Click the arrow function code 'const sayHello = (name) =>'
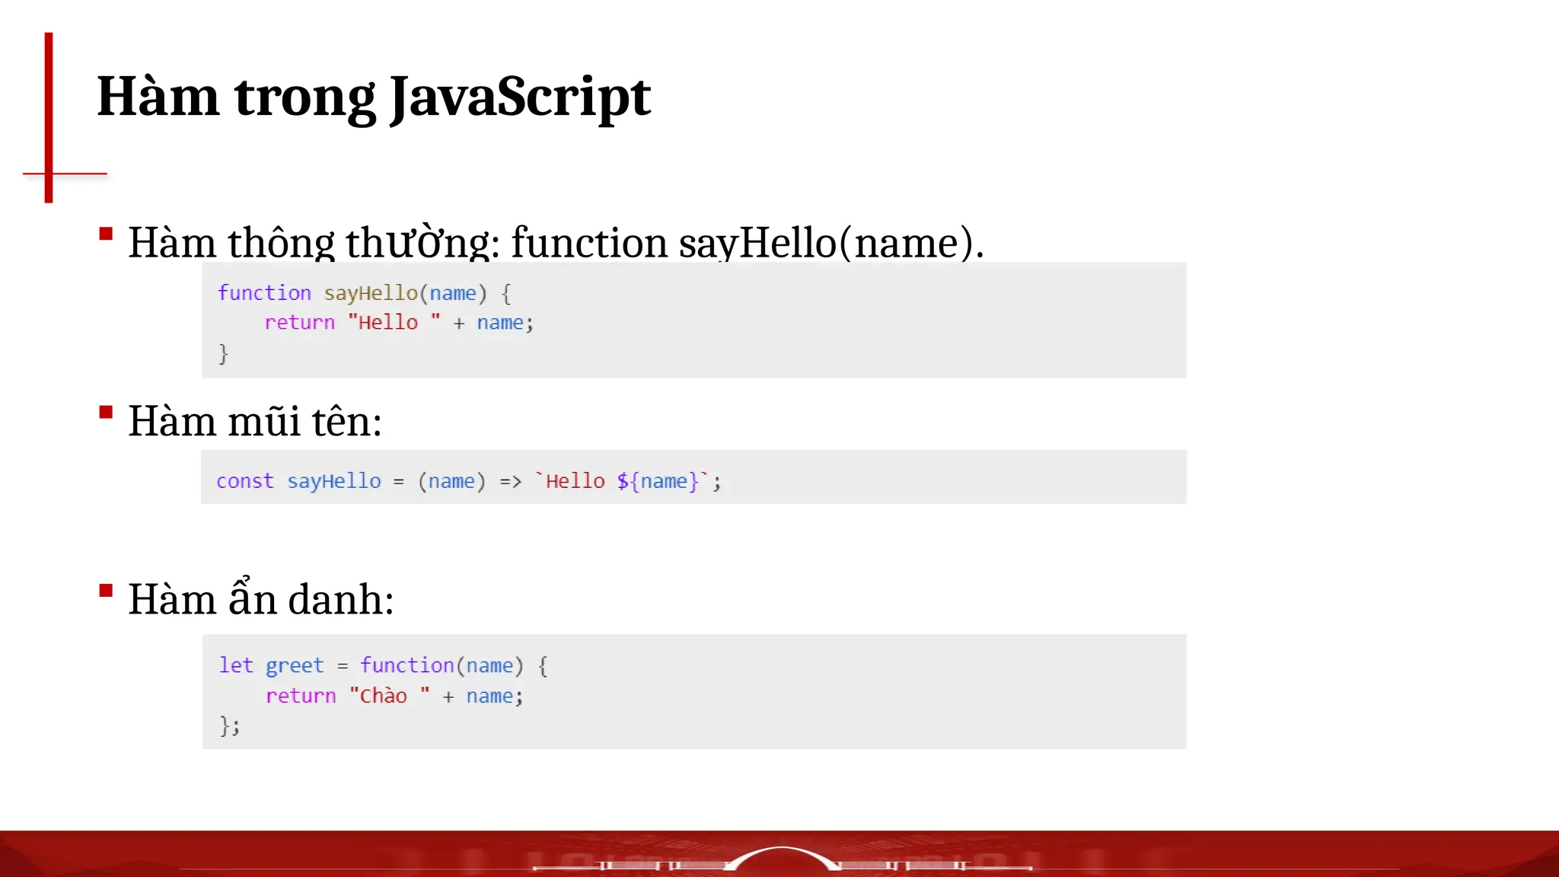1559x877 pixels. tap(369, 481)
